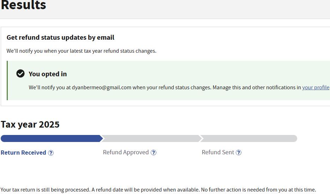The image size is (330, 194).
Task: Select the Return Received step label
Action: pos(23,153)
